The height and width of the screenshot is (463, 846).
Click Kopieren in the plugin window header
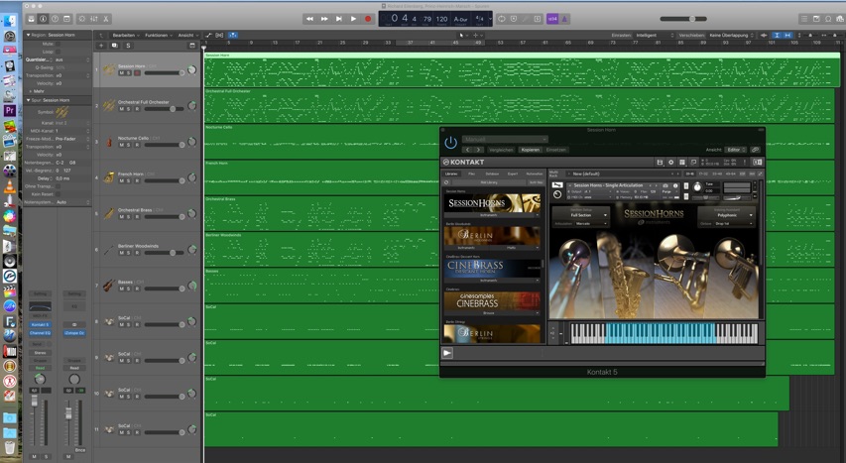530,150
